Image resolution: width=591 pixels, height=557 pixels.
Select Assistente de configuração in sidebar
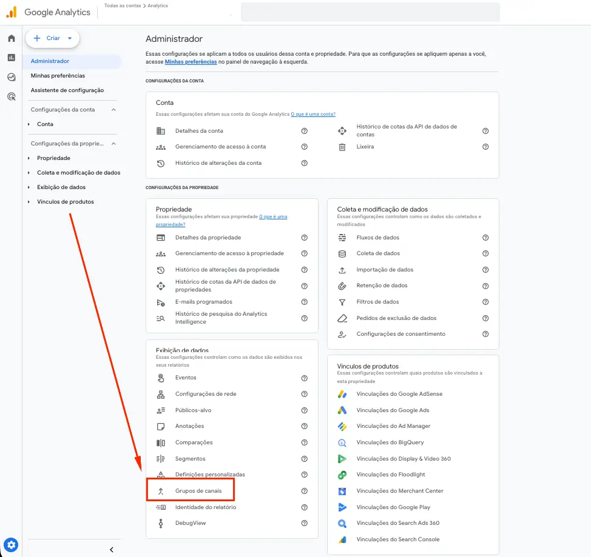pyautogui.click(x=67, y=90)
